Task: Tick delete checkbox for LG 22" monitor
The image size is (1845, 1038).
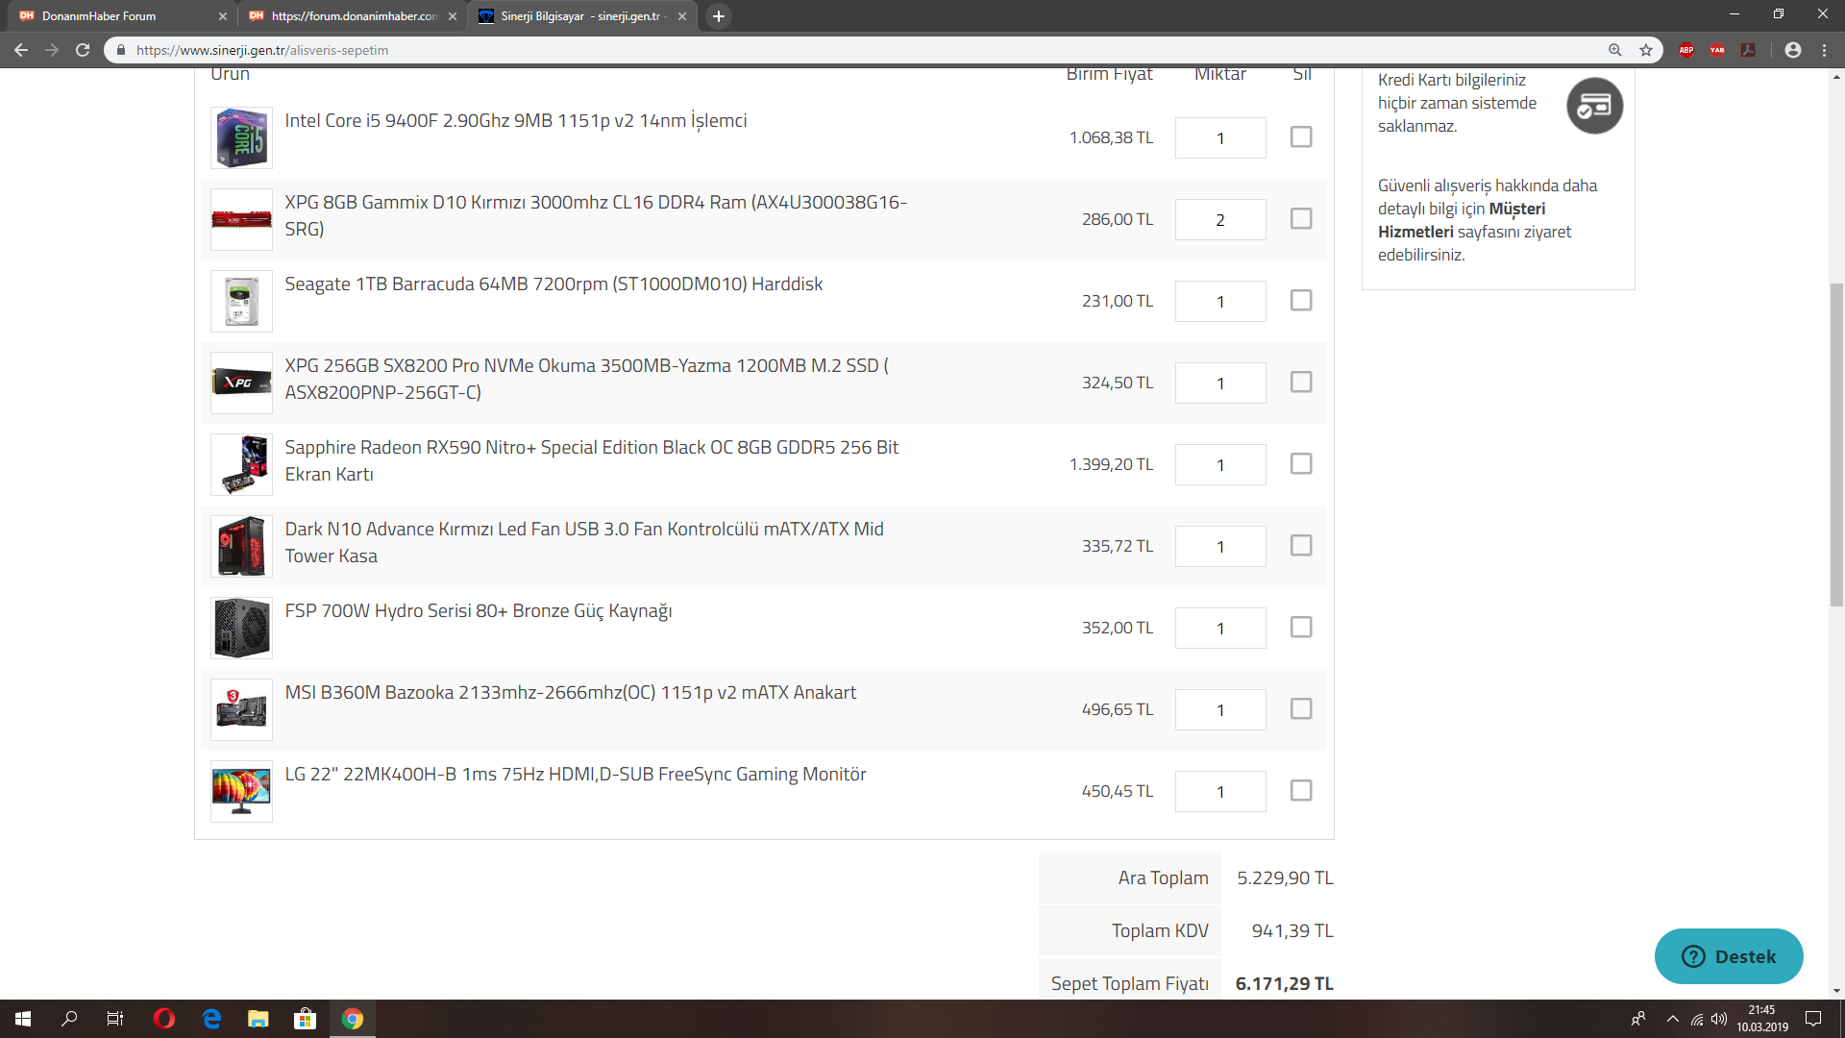Action: click(1301, 791)
